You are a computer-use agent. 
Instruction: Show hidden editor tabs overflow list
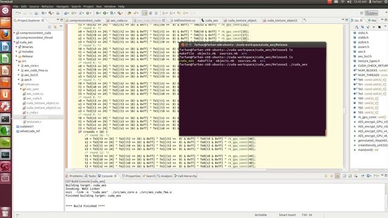click(x=305, y=21)
